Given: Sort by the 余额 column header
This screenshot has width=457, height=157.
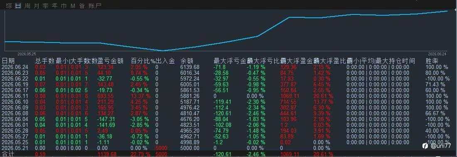Looking at the screenshot, I should (x=187, y=61).
